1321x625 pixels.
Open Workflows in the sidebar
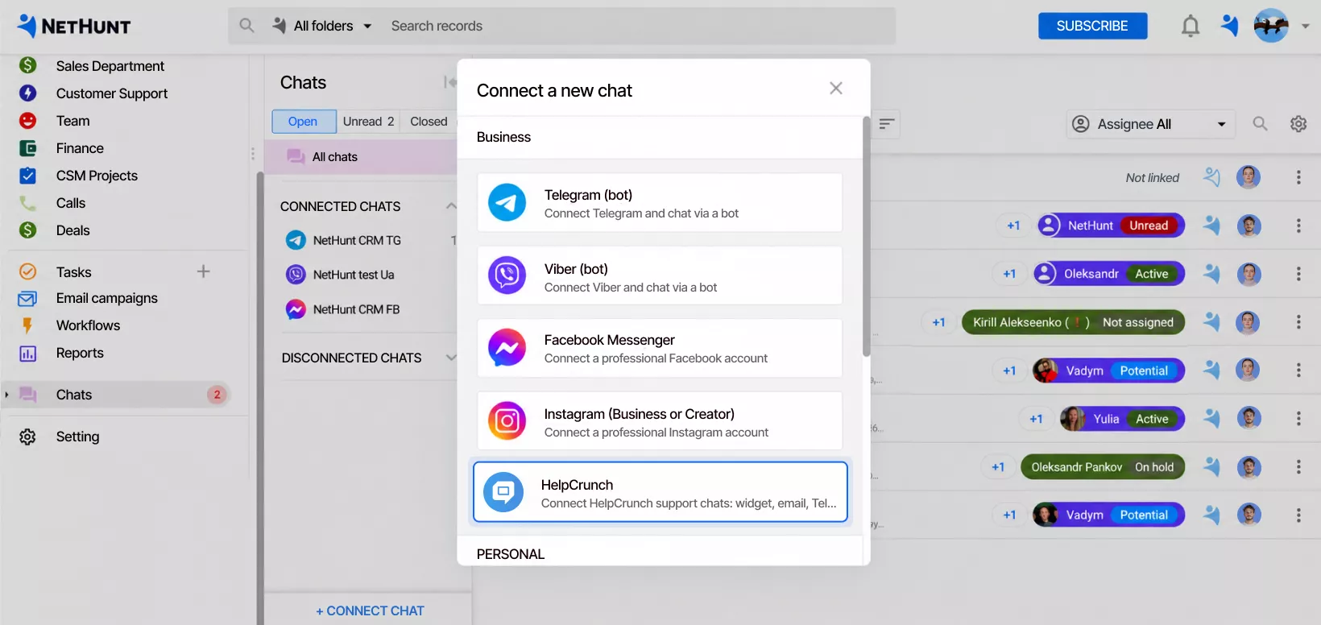coord(88,325)
